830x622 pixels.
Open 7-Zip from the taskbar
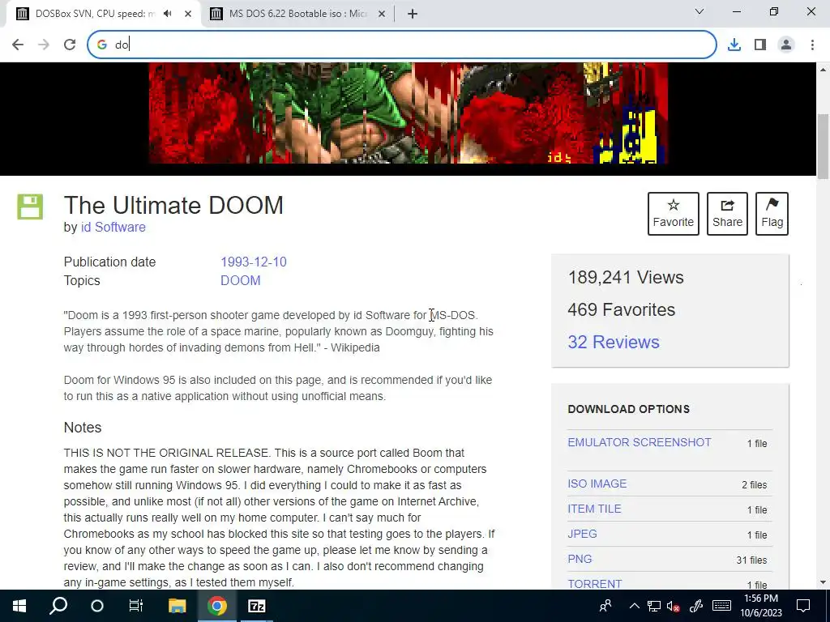click(257, 606)
